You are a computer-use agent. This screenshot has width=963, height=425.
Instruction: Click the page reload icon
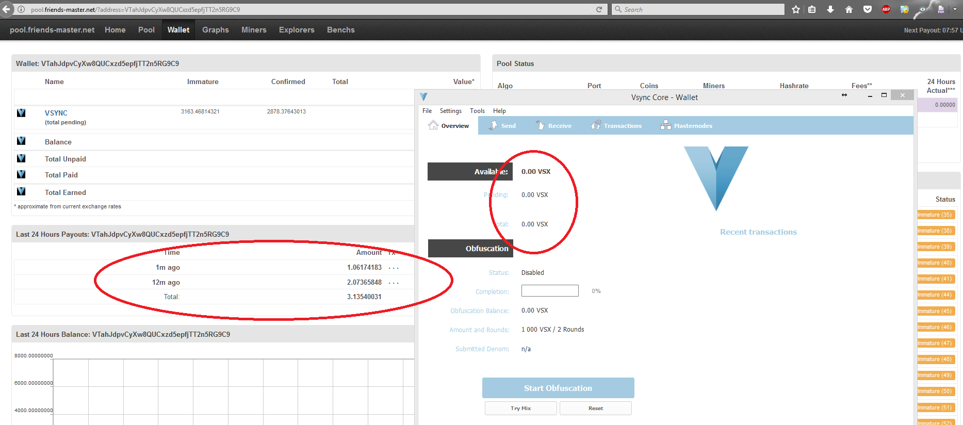pos(599,9)
